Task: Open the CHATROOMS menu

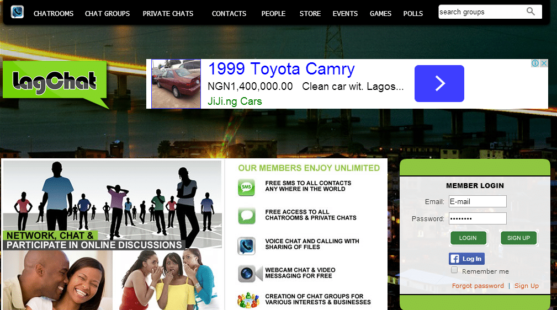Action: (54, 13)
